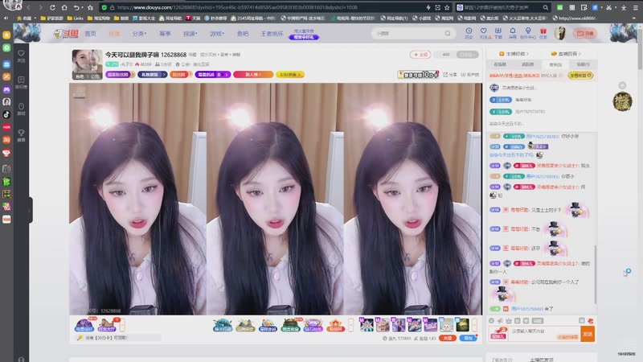Click the orange 发送 send button
Viewport: 643px width, 362px height.
pyautogui.click(x=588, y=334)
